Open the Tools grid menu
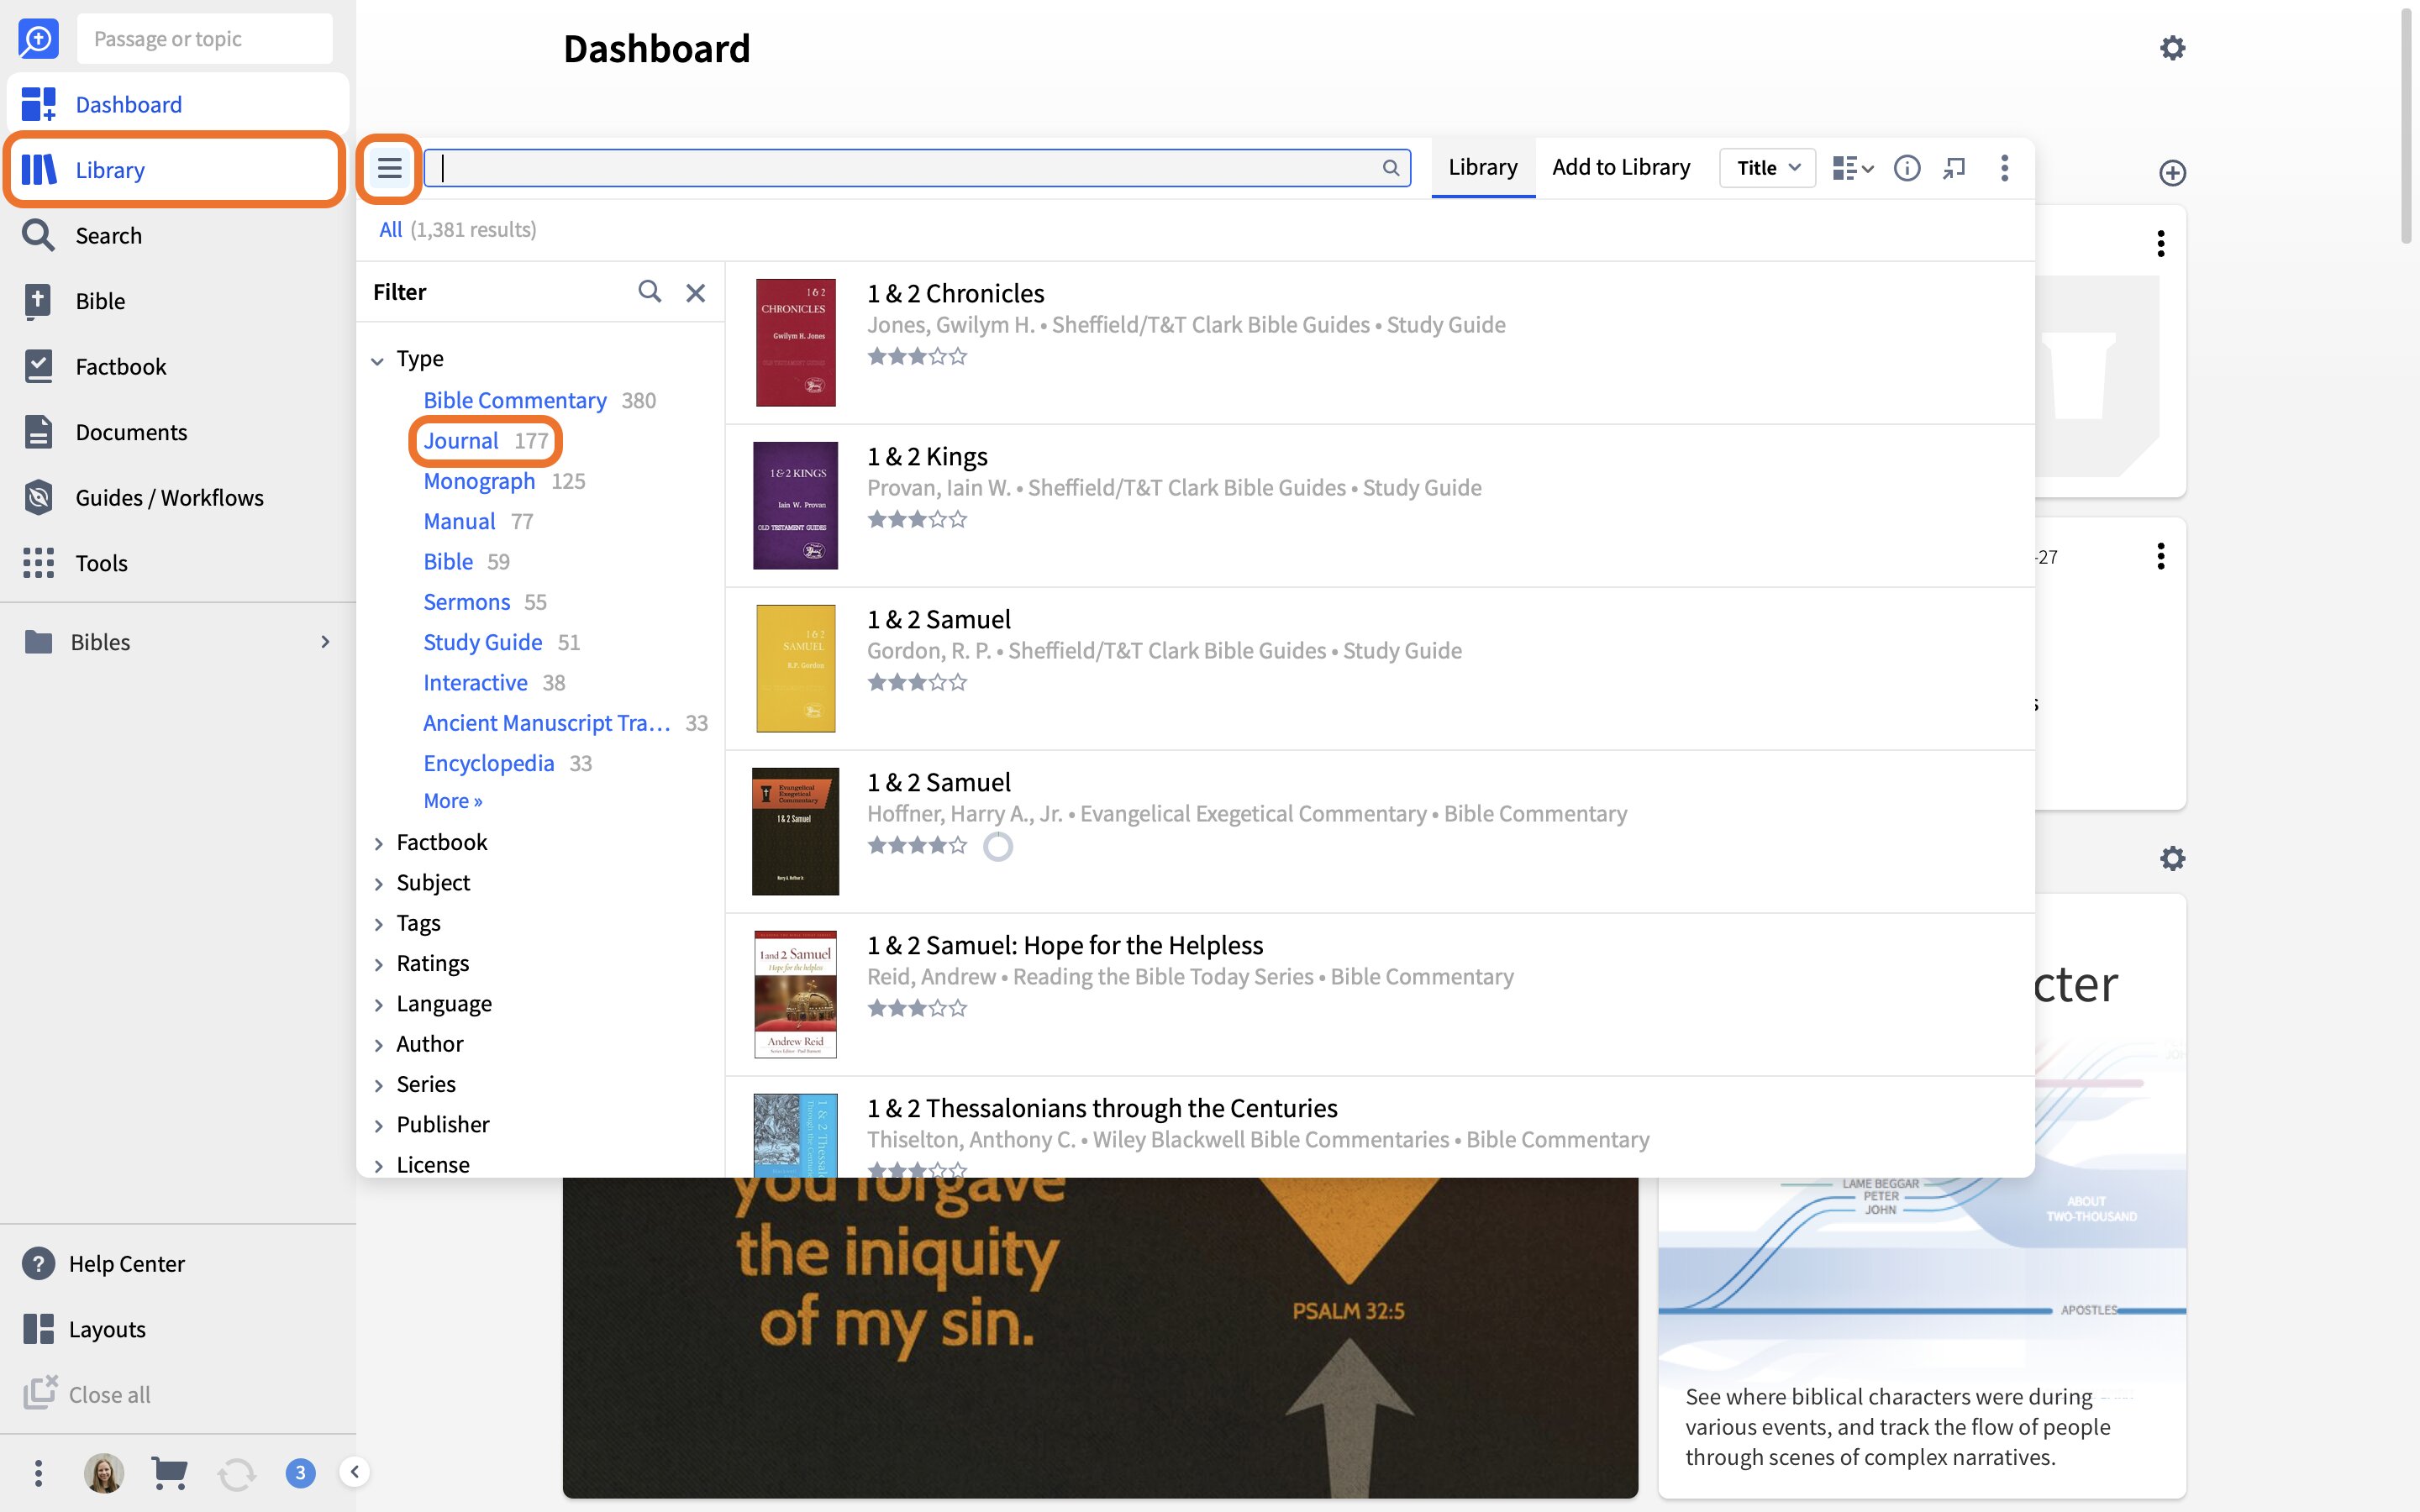Image resolution: width=2420 pixels, height=1512 pixels. tap(177, 563)
